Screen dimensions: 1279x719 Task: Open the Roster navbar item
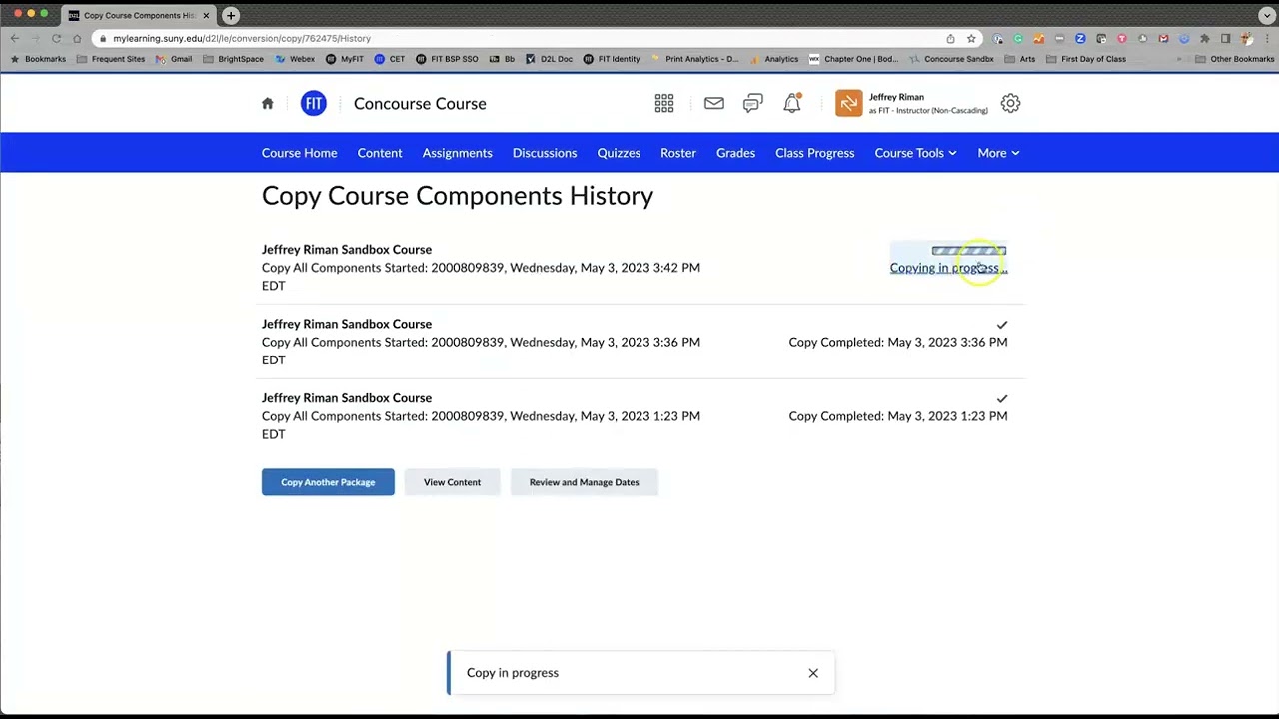[x=678, y=153]
